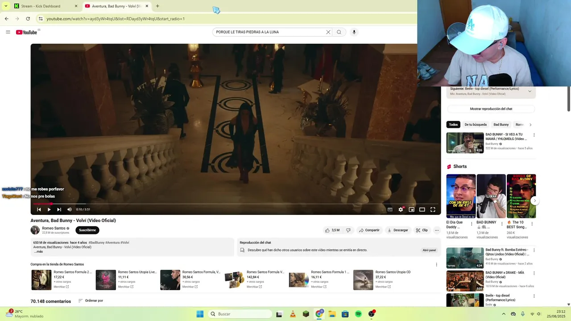Click the Descargar download button
The width and height of the screenshot is (571, 321).
pyautogui.click(x=398, y=230)
